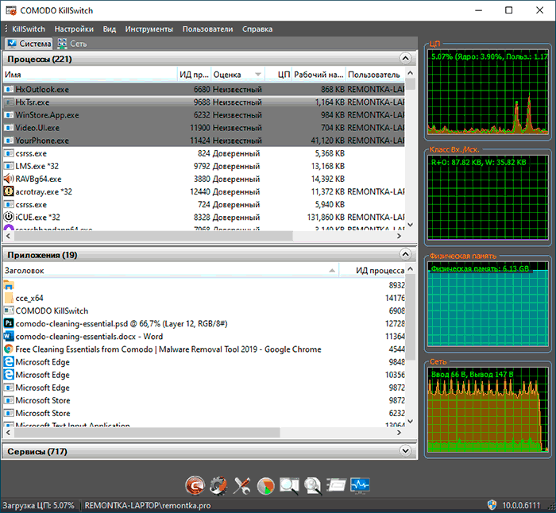Select the LMS.exe *32 process
Viewport: 556px width, 513px height.
coord(204,166)
